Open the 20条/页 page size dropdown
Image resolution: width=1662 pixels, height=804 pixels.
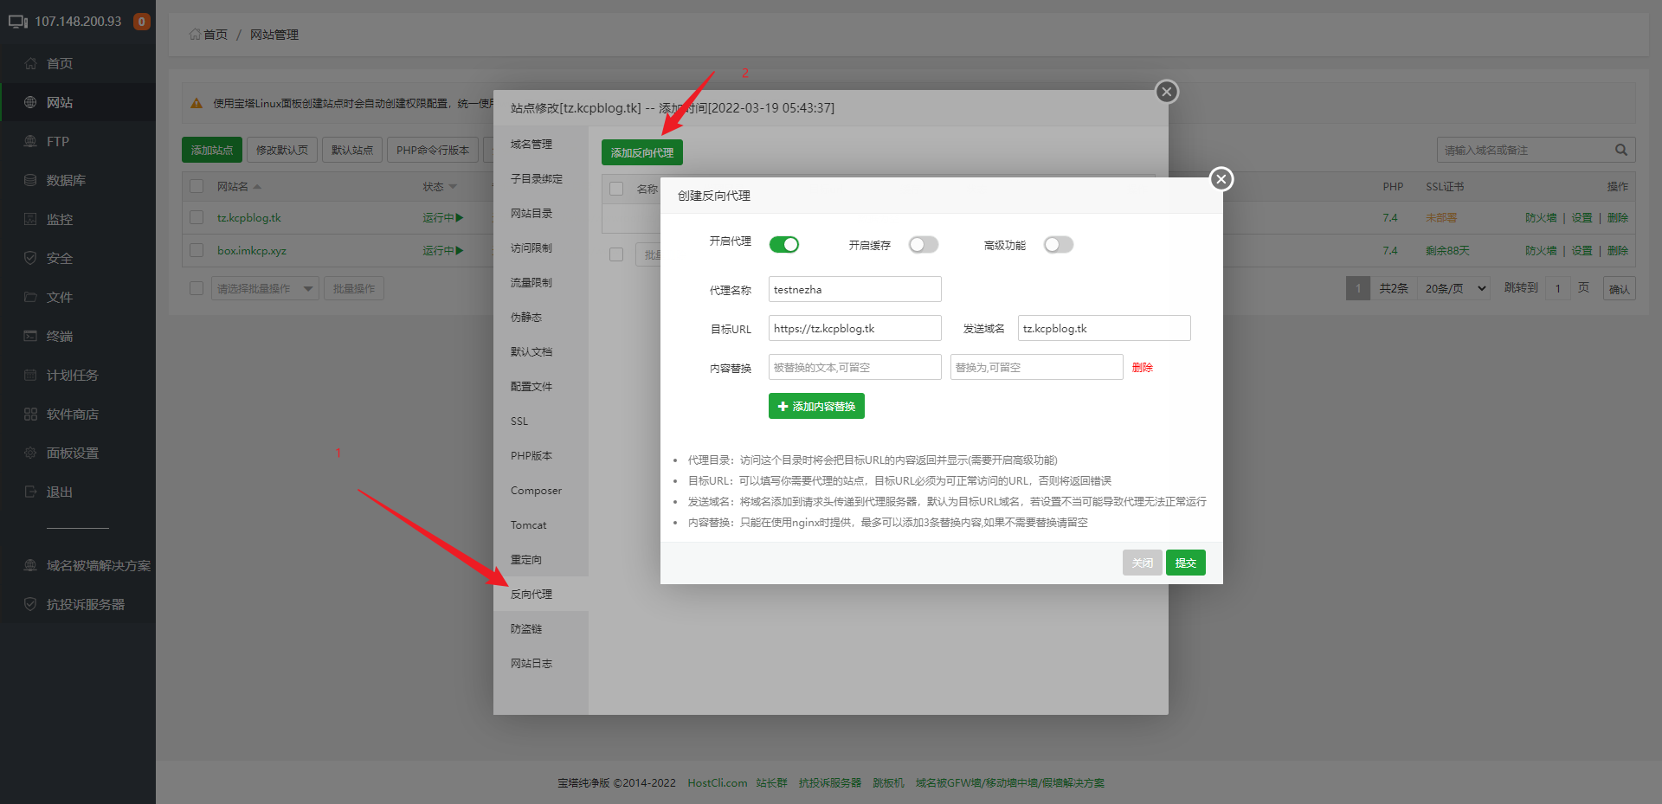point(1455,288)
